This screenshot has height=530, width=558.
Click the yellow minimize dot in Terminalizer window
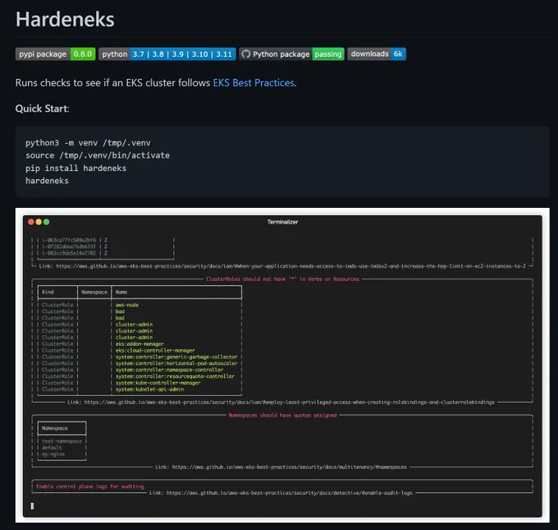pyautogui.click(x=39, y=222)
